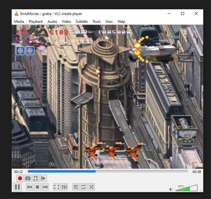Open the Tools menu

pos(96,22)
